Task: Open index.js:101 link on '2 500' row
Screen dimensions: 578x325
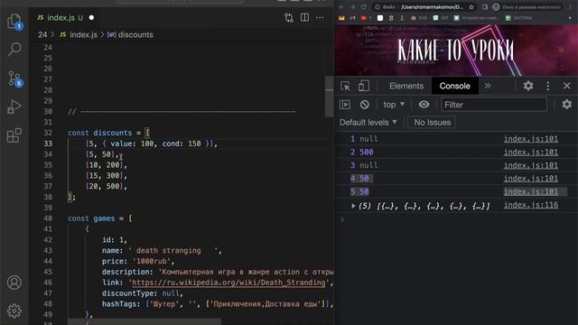Action: pyautogui.click(x=531, y=153)
